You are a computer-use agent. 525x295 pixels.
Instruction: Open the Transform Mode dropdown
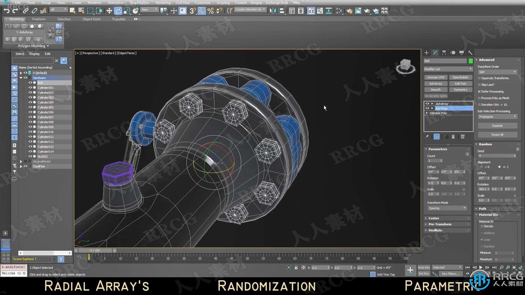point(446,208)
